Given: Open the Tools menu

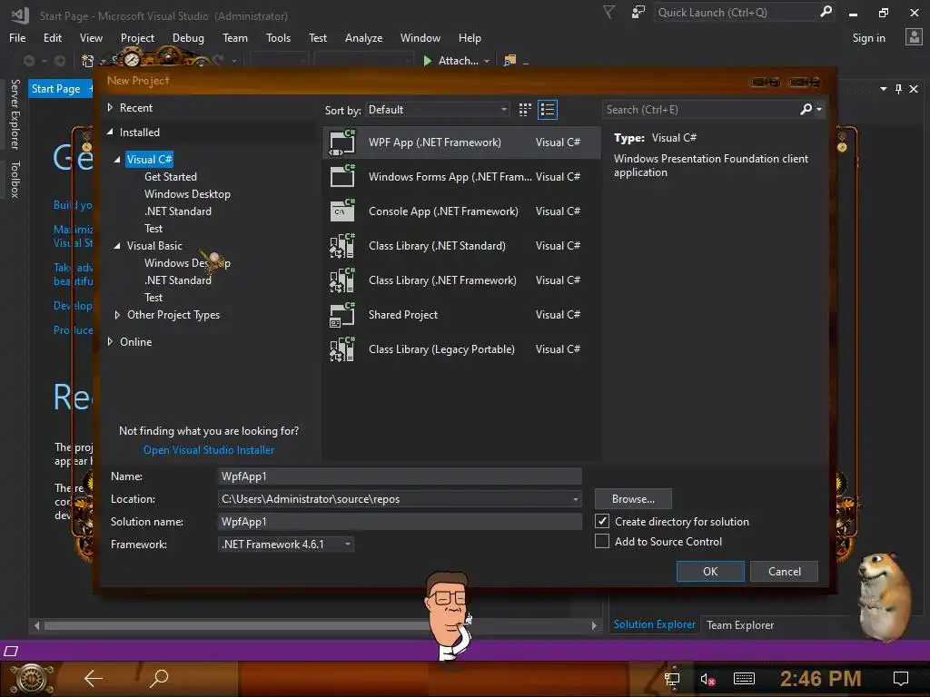Looking at the screenshot, I should [278, 38].
